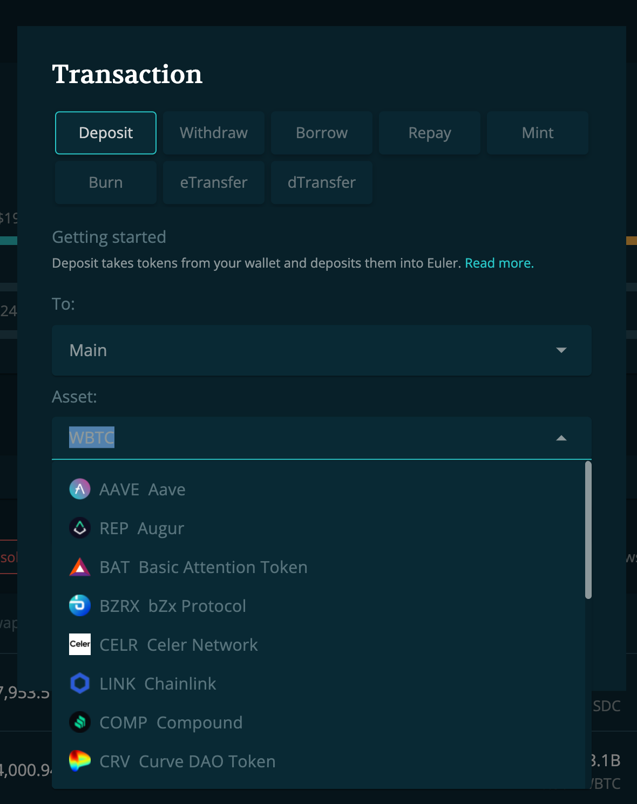This screenshot has width=637, height=804.
Task: Select the COMP Compound token icon
Action: click(x=79, y=723)
